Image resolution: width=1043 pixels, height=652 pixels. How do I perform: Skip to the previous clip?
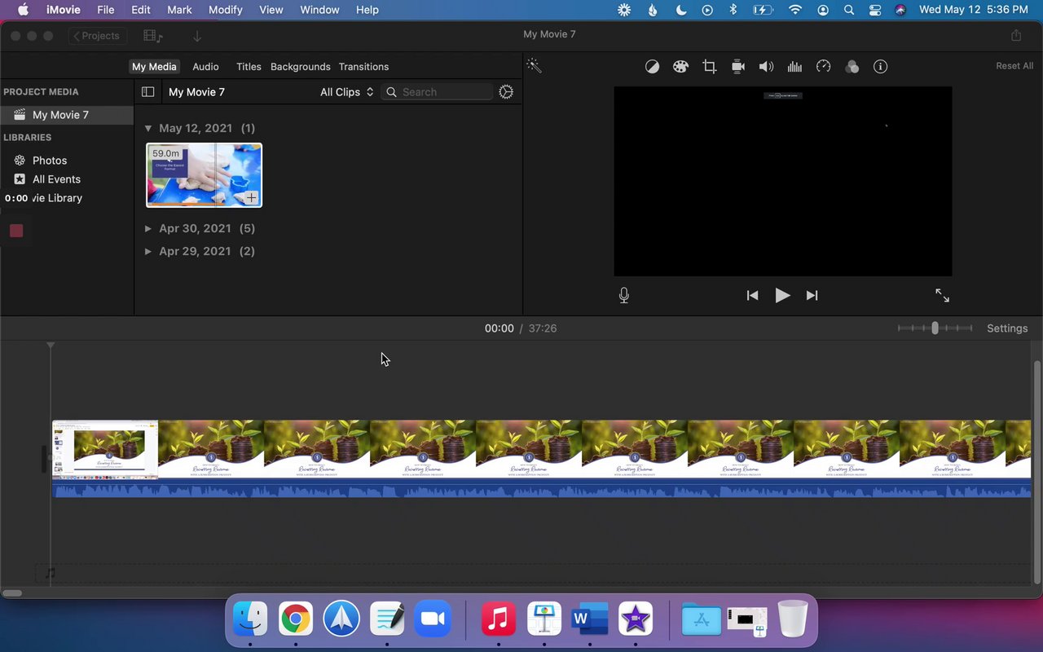(752, 296)
